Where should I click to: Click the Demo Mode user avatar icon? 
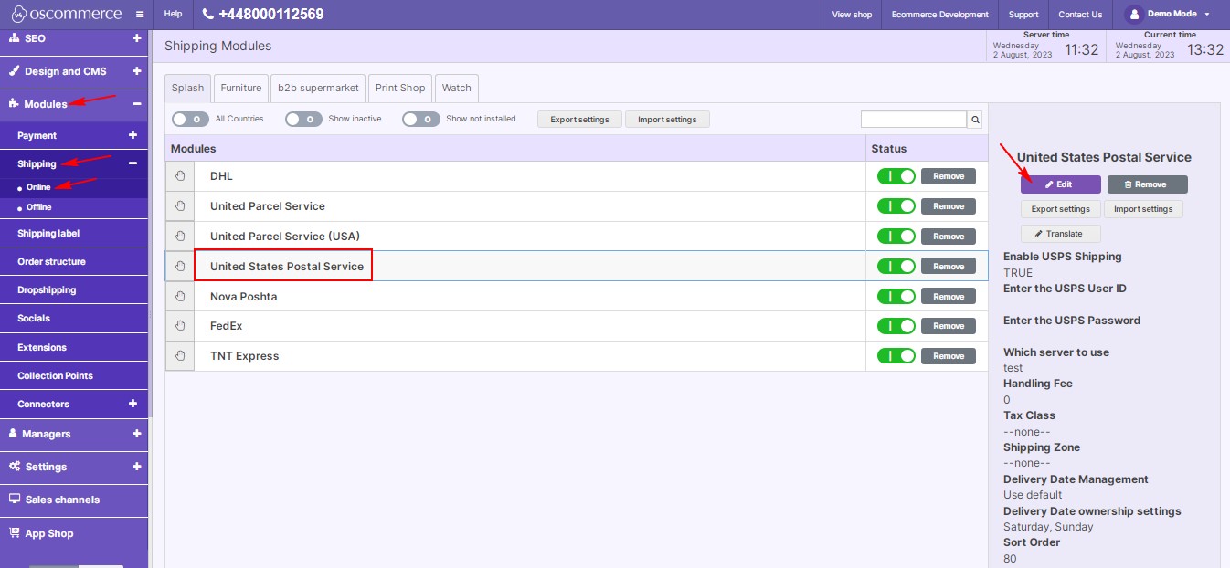(x=1133, y=15)
